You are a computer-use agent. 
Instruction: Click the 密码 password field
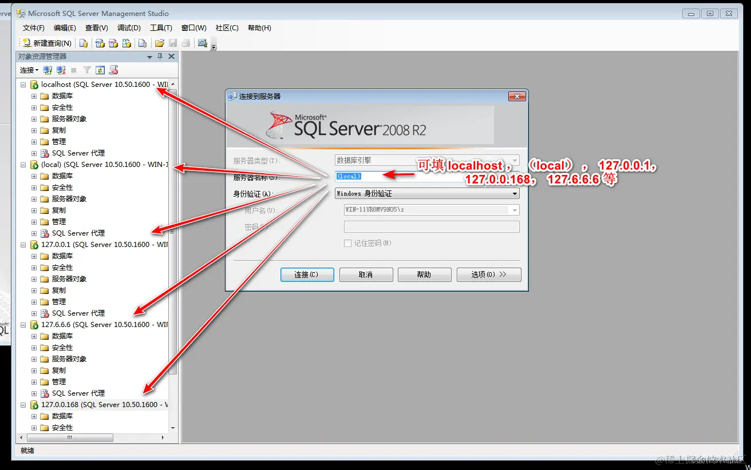pyautogui.click(x=432, y=226)
